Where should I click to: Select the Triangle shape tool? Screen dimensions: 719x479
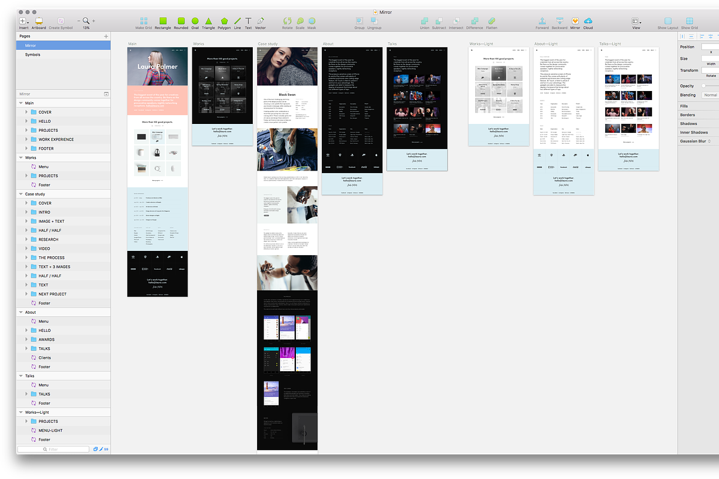pos(209,21)
